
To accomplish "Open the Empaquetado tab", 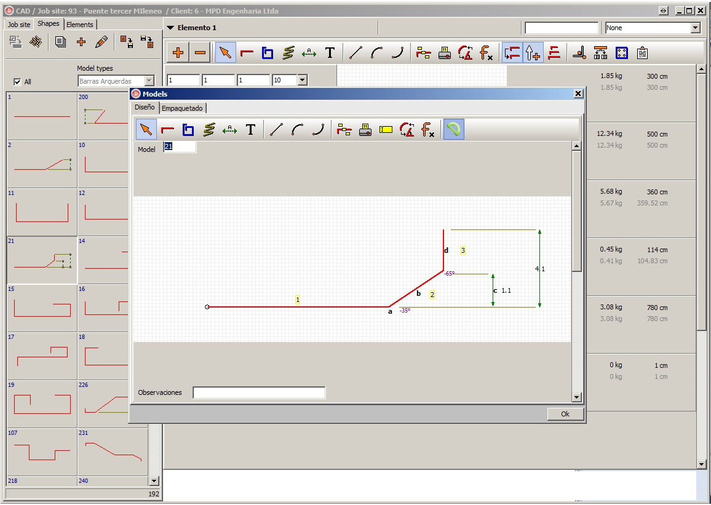I will [x=182, y=108].
